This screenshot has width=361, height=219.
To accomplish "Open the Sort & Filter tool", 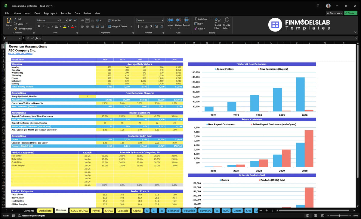I will [218, 24].
